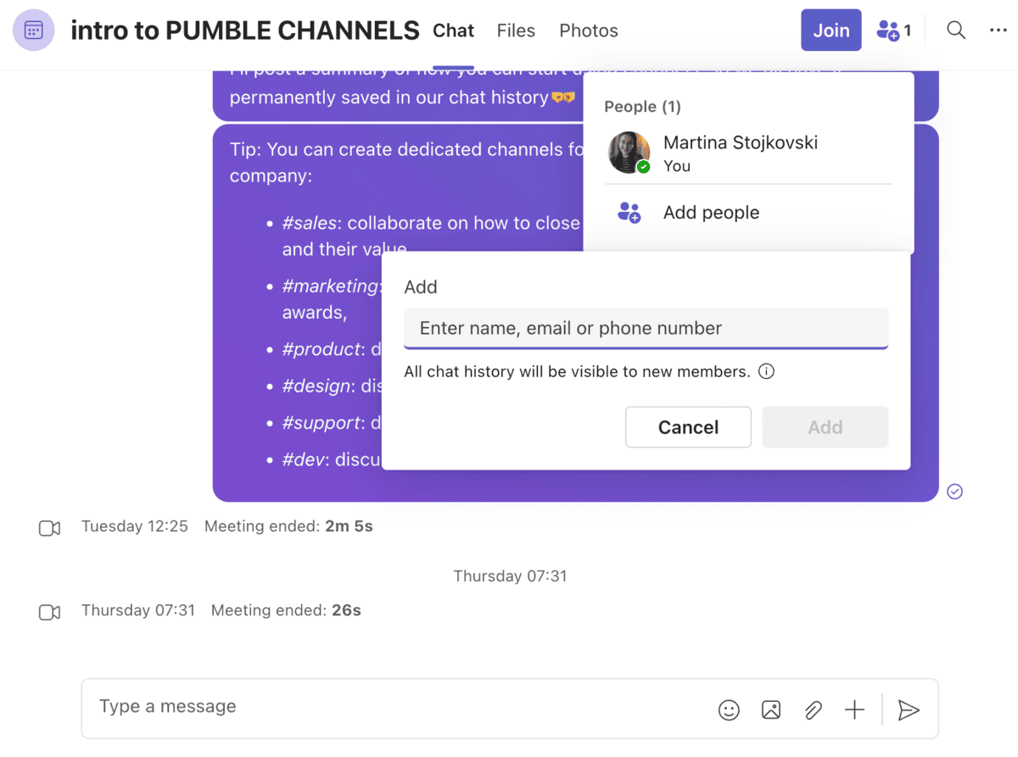Focus the name, email or phone field

[646, 328]
